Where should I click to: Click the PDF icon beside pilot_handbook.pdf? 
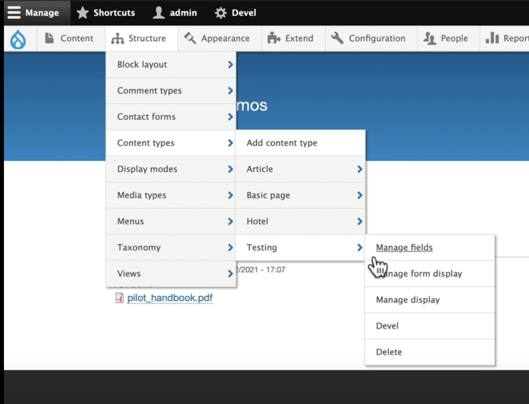click(120, 298)
